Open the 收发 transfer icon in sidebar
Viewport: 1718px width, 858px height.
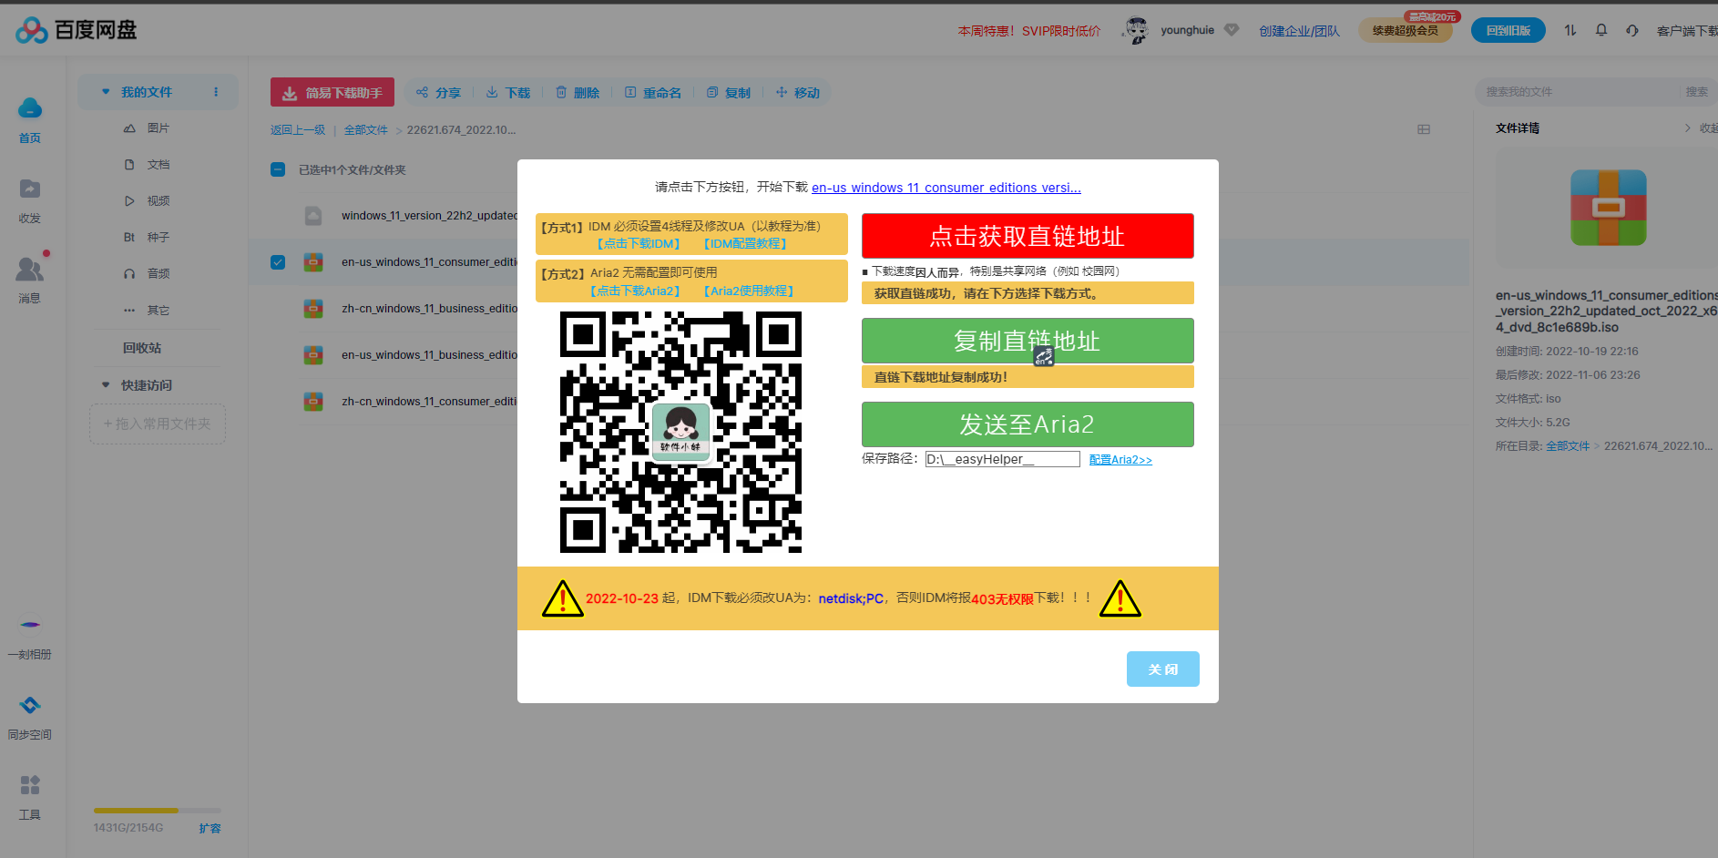(x=29, y=189)
